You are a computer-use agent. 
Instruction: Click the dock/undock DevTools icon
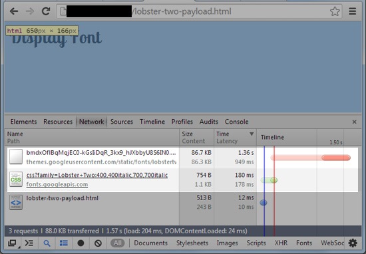point(13,243)
